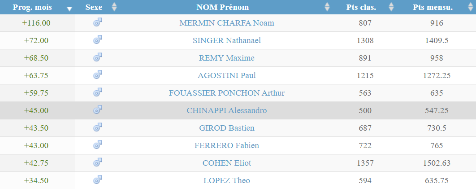Sort the NOM Prénom column with its arrows

coord(327,7)
